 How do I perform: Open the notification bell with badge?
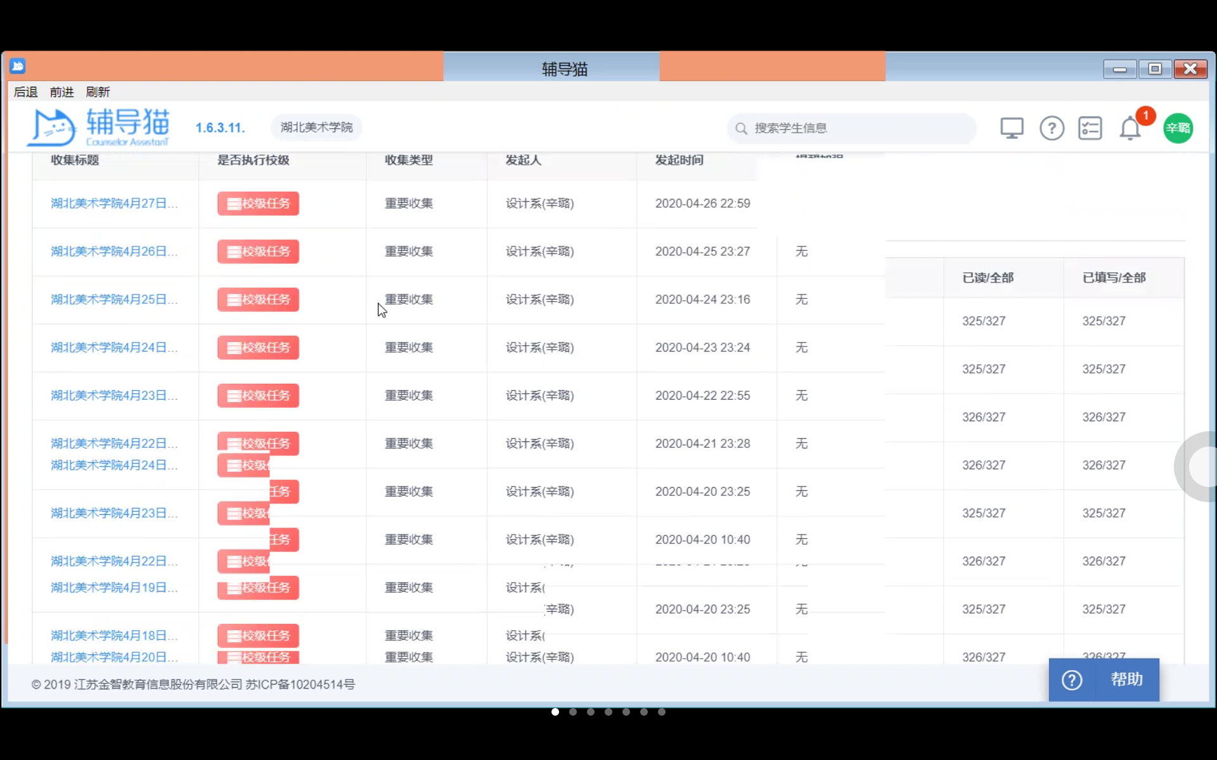[x=1130, y=129]
